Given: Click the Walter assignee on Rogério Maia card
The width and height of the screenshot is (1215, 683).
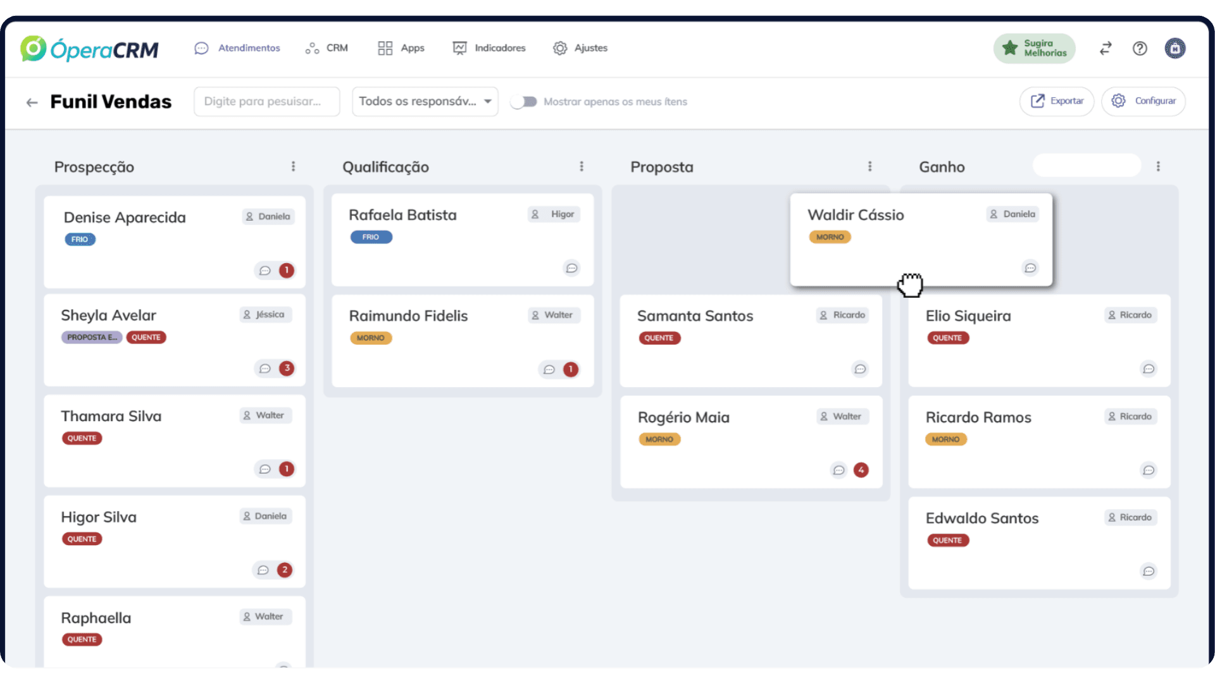Looking at the screenshot, I should 842,417.
